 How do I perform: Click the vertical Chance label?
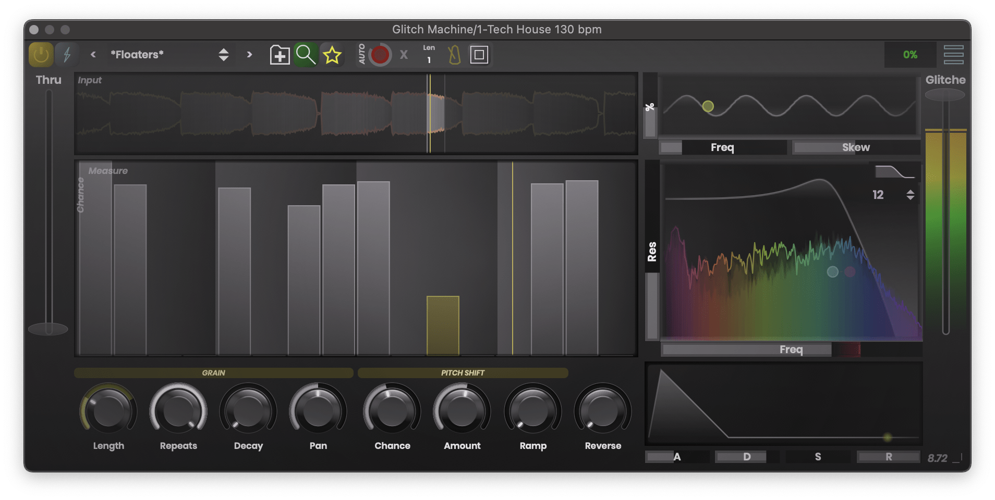(80, 195)
